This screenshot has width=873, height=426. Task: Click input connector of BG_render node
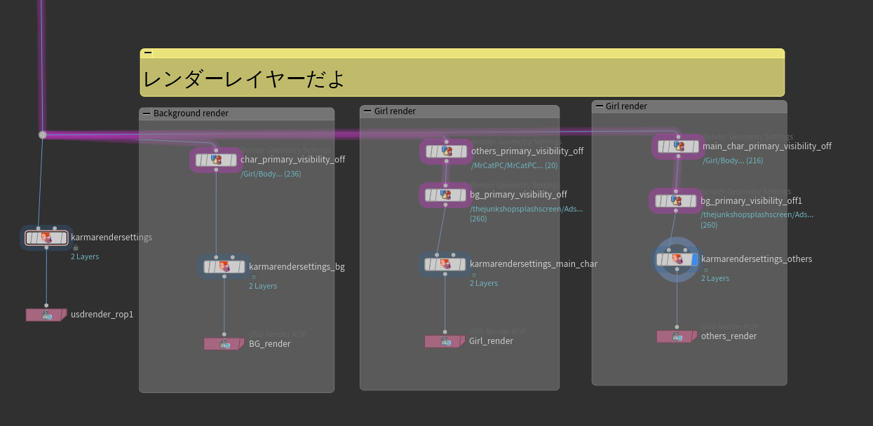pyautogui.click(x=224, y=335)
